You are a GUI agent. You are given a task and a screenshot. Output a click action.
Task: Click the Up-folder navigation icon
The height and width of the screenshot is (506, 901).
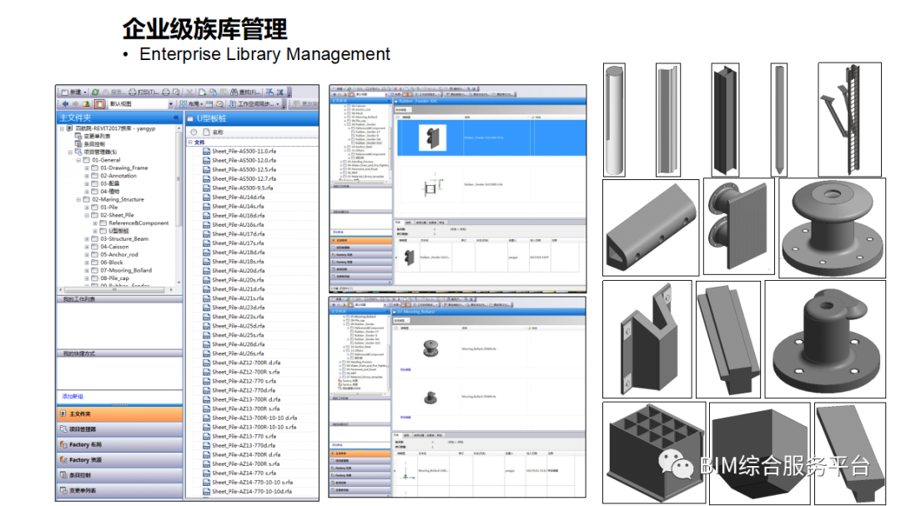coord(86,104)
